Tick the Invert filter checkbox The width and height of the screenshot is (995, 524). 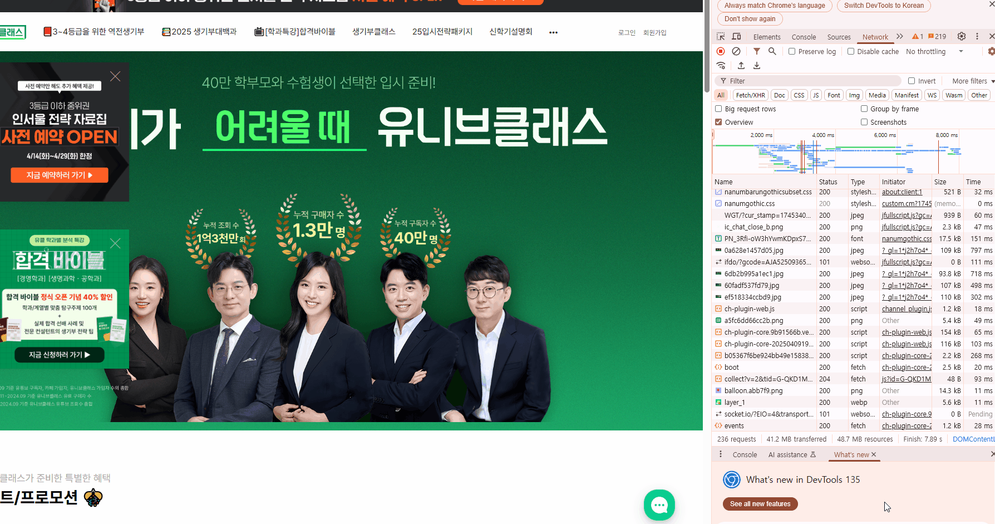[912, 81]
